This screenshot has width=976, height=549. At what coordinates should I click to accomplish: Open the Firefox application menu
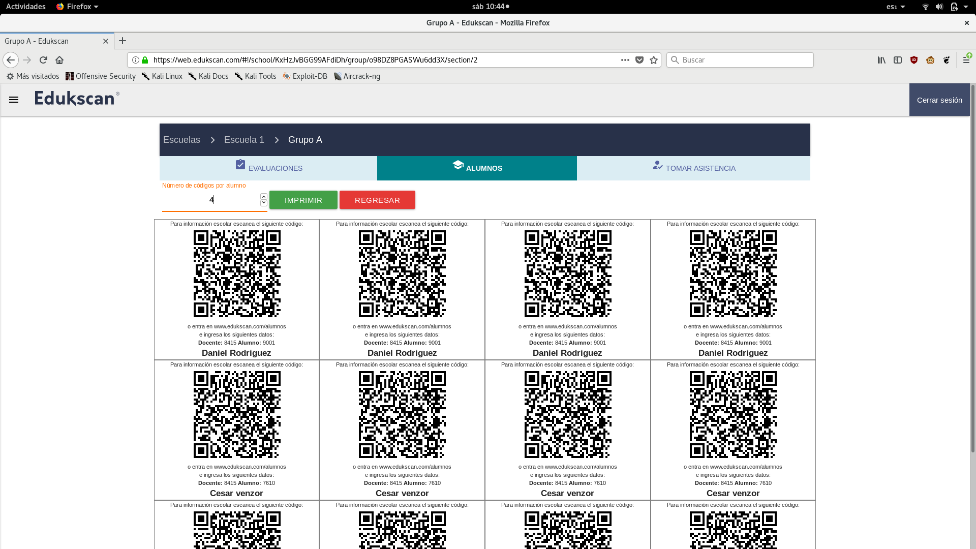[x=966, y=60]
